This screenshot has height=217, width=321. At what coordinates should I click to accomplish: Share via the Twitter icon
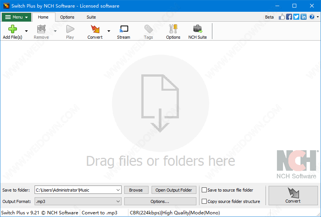[296, 17]
